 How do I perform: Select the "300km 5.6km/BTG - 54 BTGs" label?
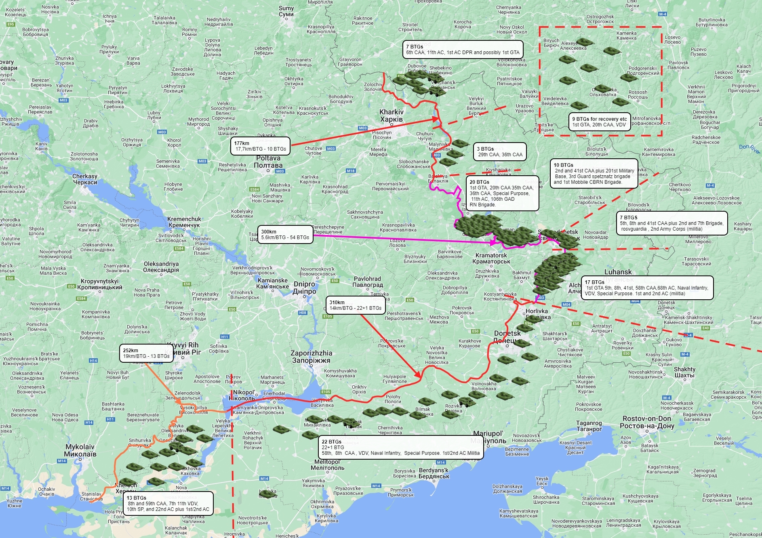[x=285, y=235]
